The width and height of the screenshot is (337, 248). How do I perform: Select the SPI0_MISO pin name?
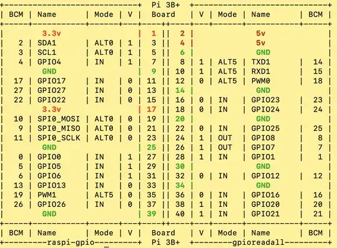[59, 128]
